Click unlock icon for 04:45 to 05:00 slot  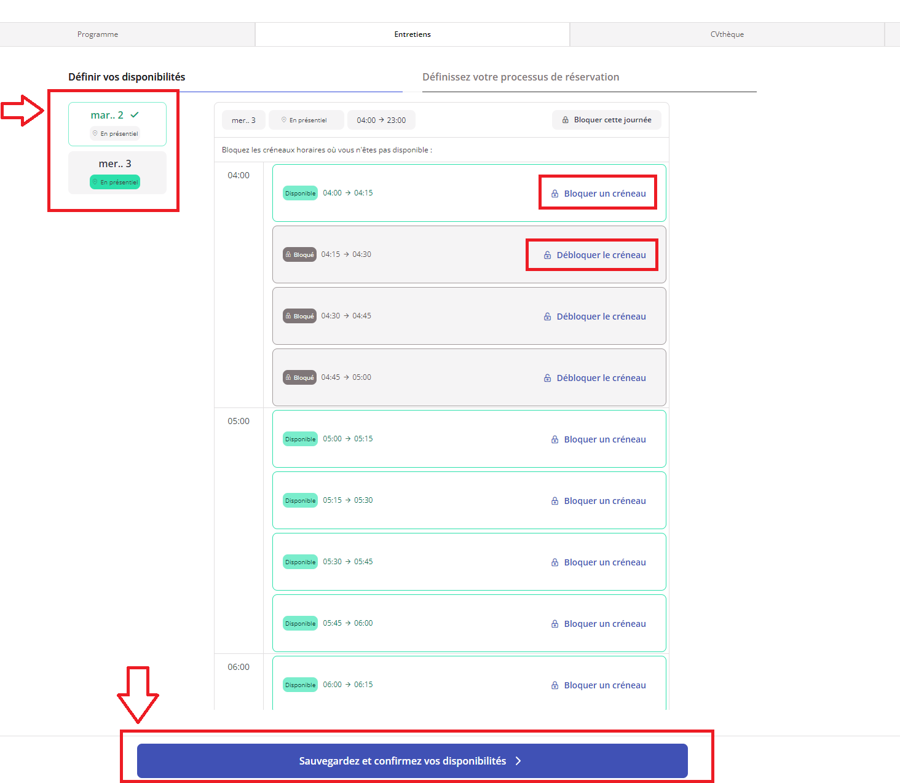pos(547,378)
